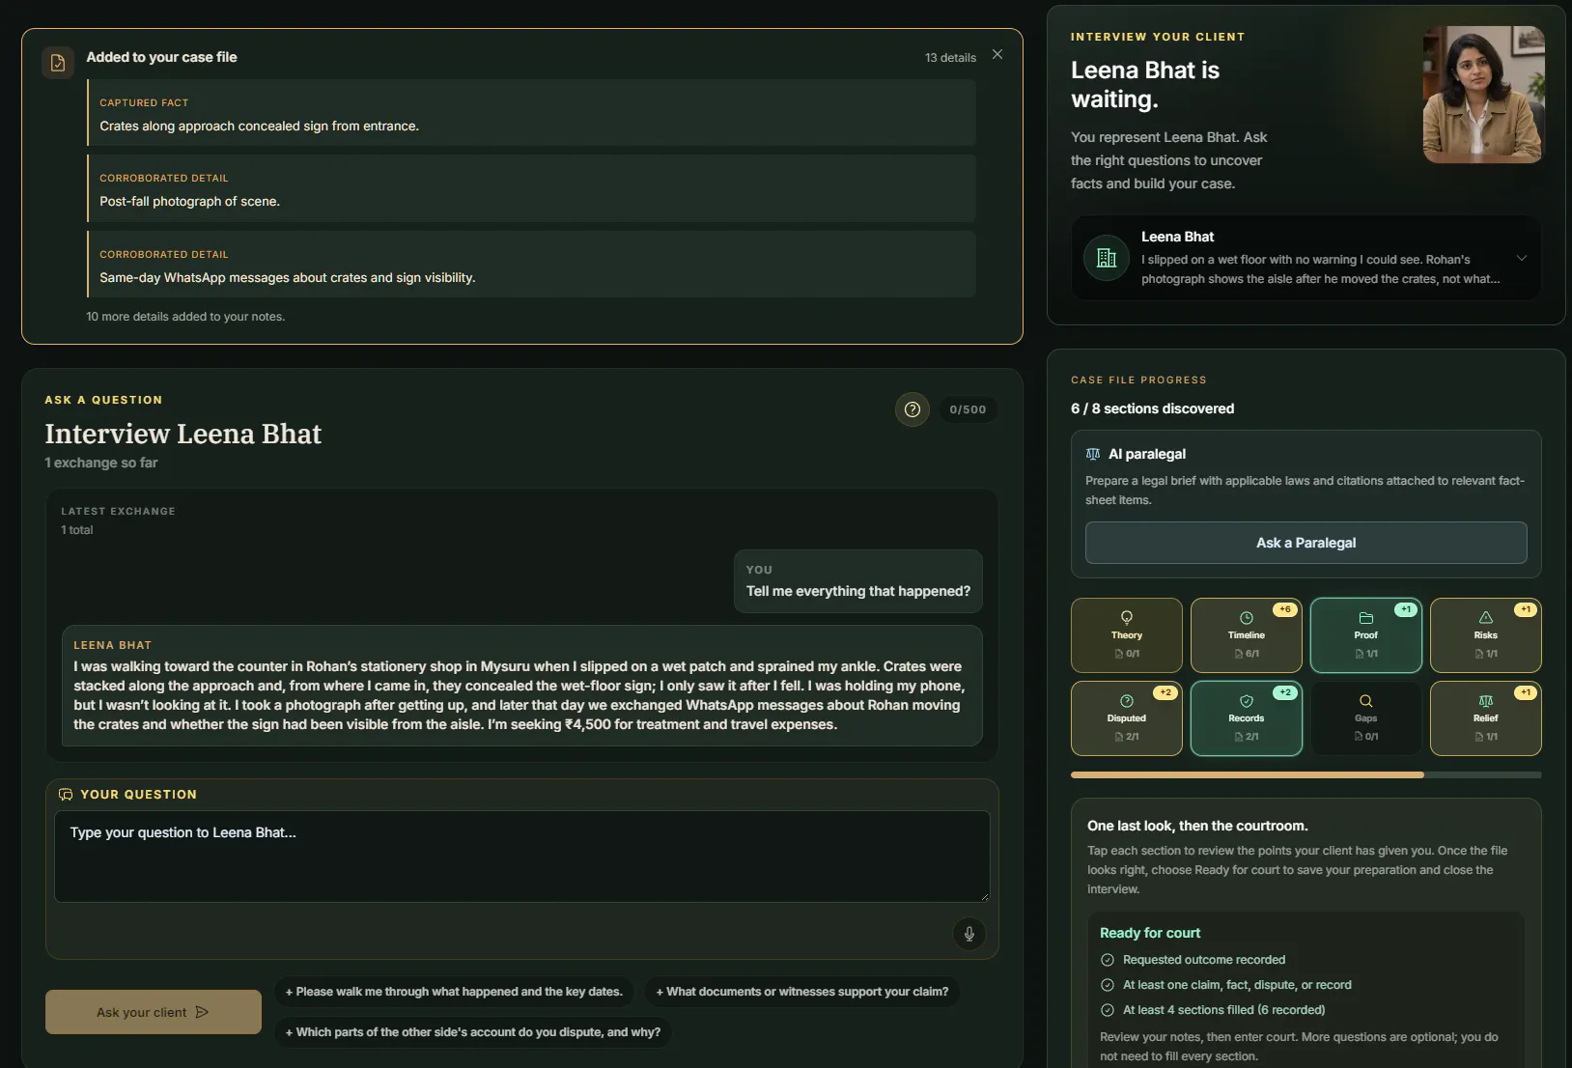Open the Gaps section card
This screenshot has height=1068, width=1572.
(x=1365, y=718)
